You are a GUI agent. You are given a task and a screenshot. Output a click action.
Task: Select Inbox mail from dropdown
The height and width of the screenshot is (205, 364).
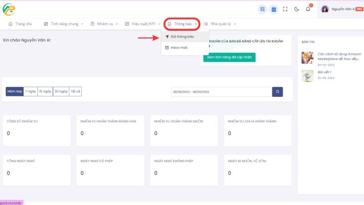point(185,48)
